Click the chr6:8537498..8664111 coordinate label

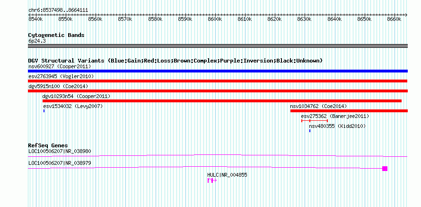[58, 10]
